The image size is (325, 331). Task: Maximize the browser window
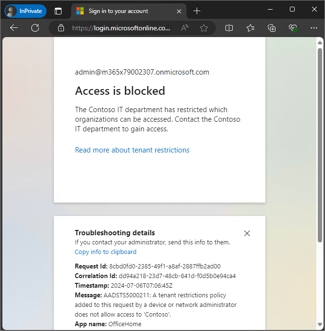tap(292, 9)
